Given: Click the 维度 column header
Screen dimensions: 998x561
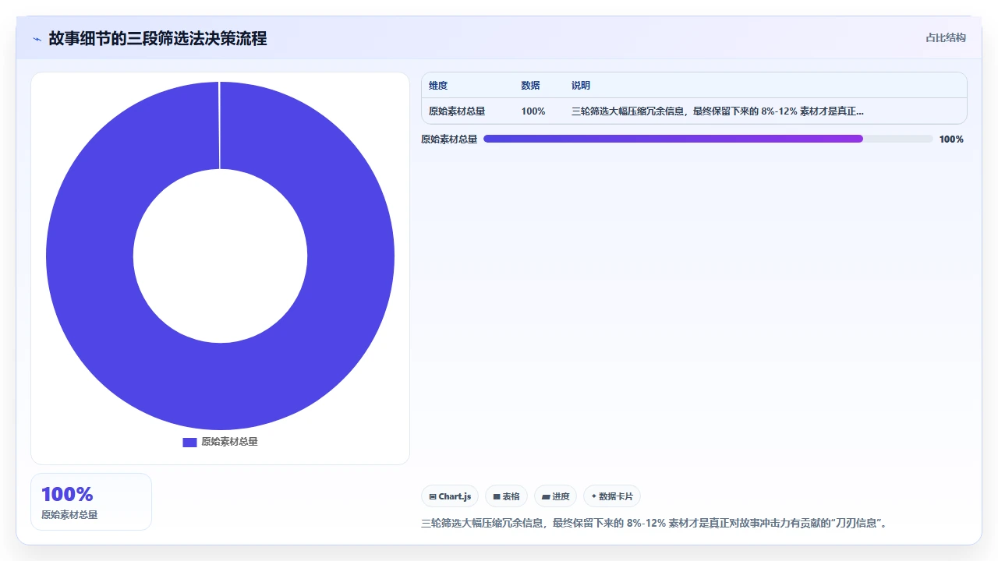Looking at the screenshot, I should tap(438, 86).
